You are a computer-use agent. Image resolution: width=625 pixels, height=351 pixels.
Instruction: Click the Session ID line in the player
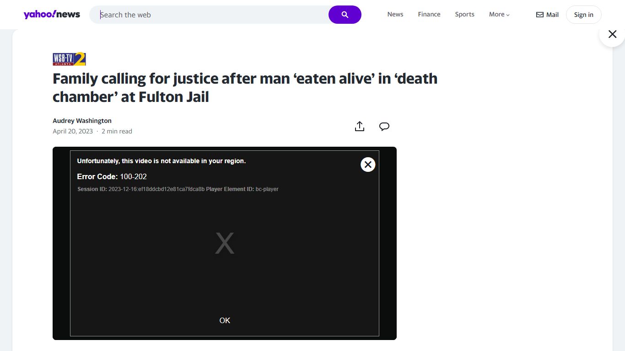point(178,189)
